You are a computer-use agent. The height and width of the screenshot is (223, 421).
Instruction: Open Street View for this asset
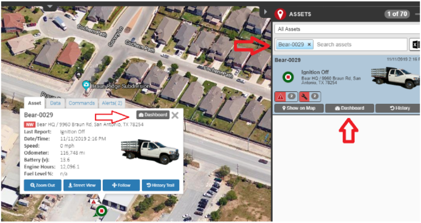point(82,185)
